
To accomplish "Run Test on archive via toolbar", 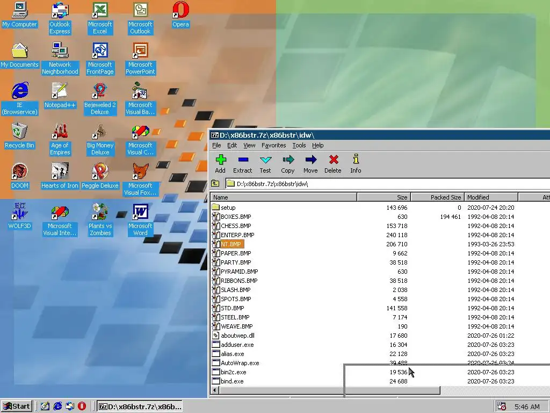I will pyautogui.click(x=265, y=163).
